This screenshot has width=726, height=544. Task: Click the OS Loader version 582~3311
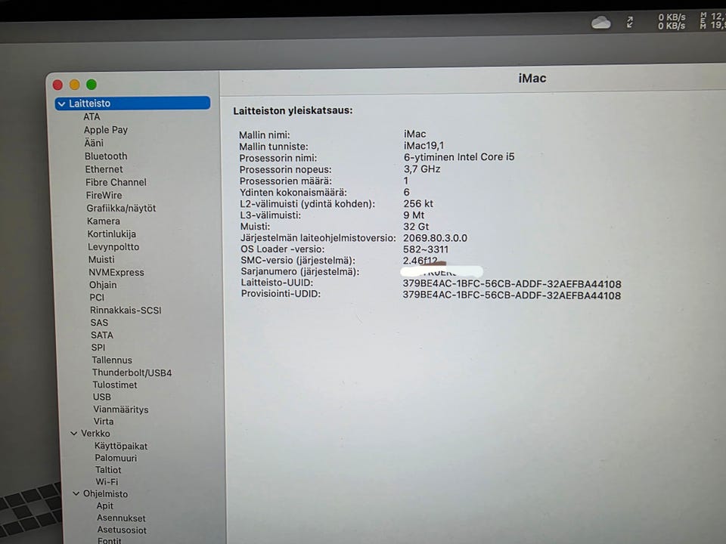(426, 249)
